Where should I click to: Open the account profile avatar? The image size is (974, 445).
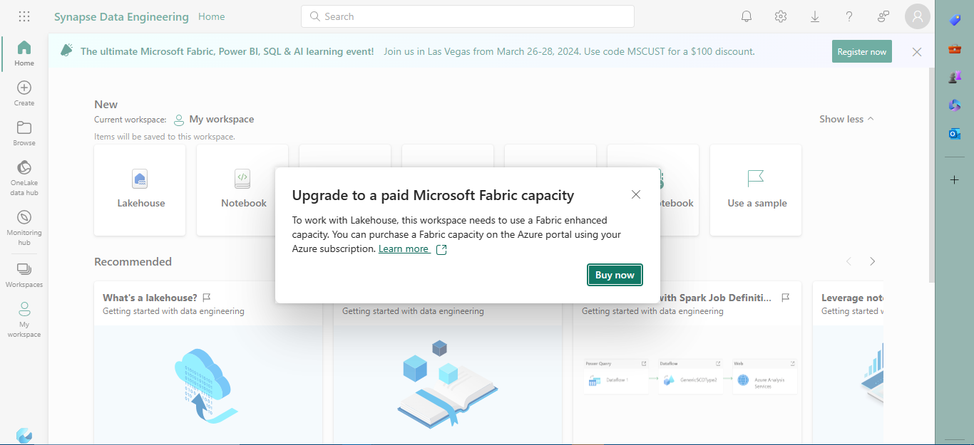918,16
